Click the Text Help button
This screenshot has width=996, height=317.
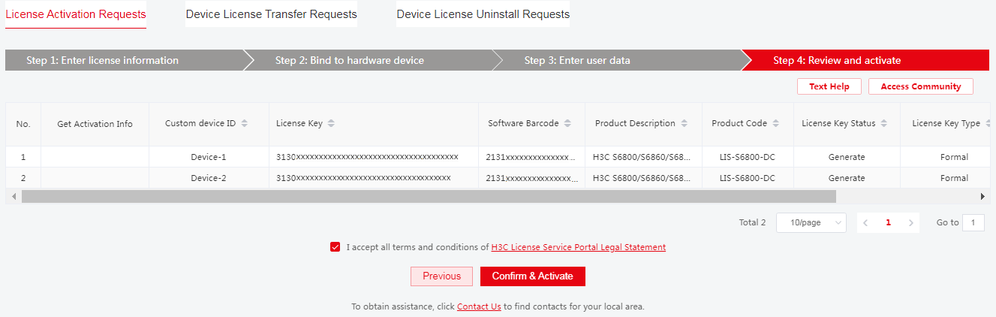point(829,86)
